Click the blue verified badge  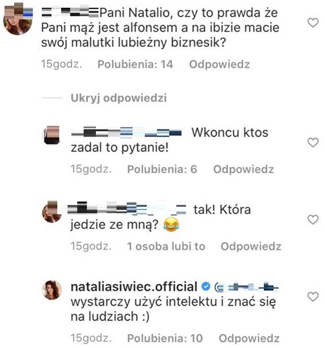[x=205, y=287]
